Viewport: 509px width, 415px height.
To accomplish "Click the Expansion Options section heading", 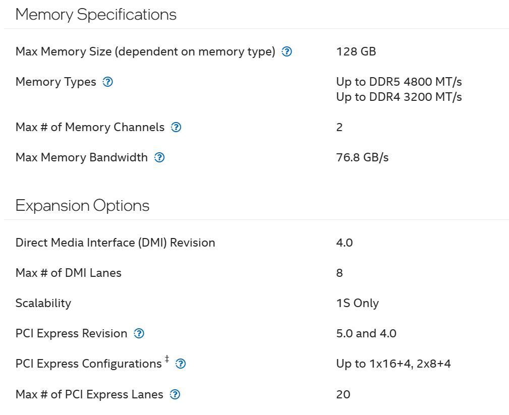I will pyautogui.click(x=82, y=205).
